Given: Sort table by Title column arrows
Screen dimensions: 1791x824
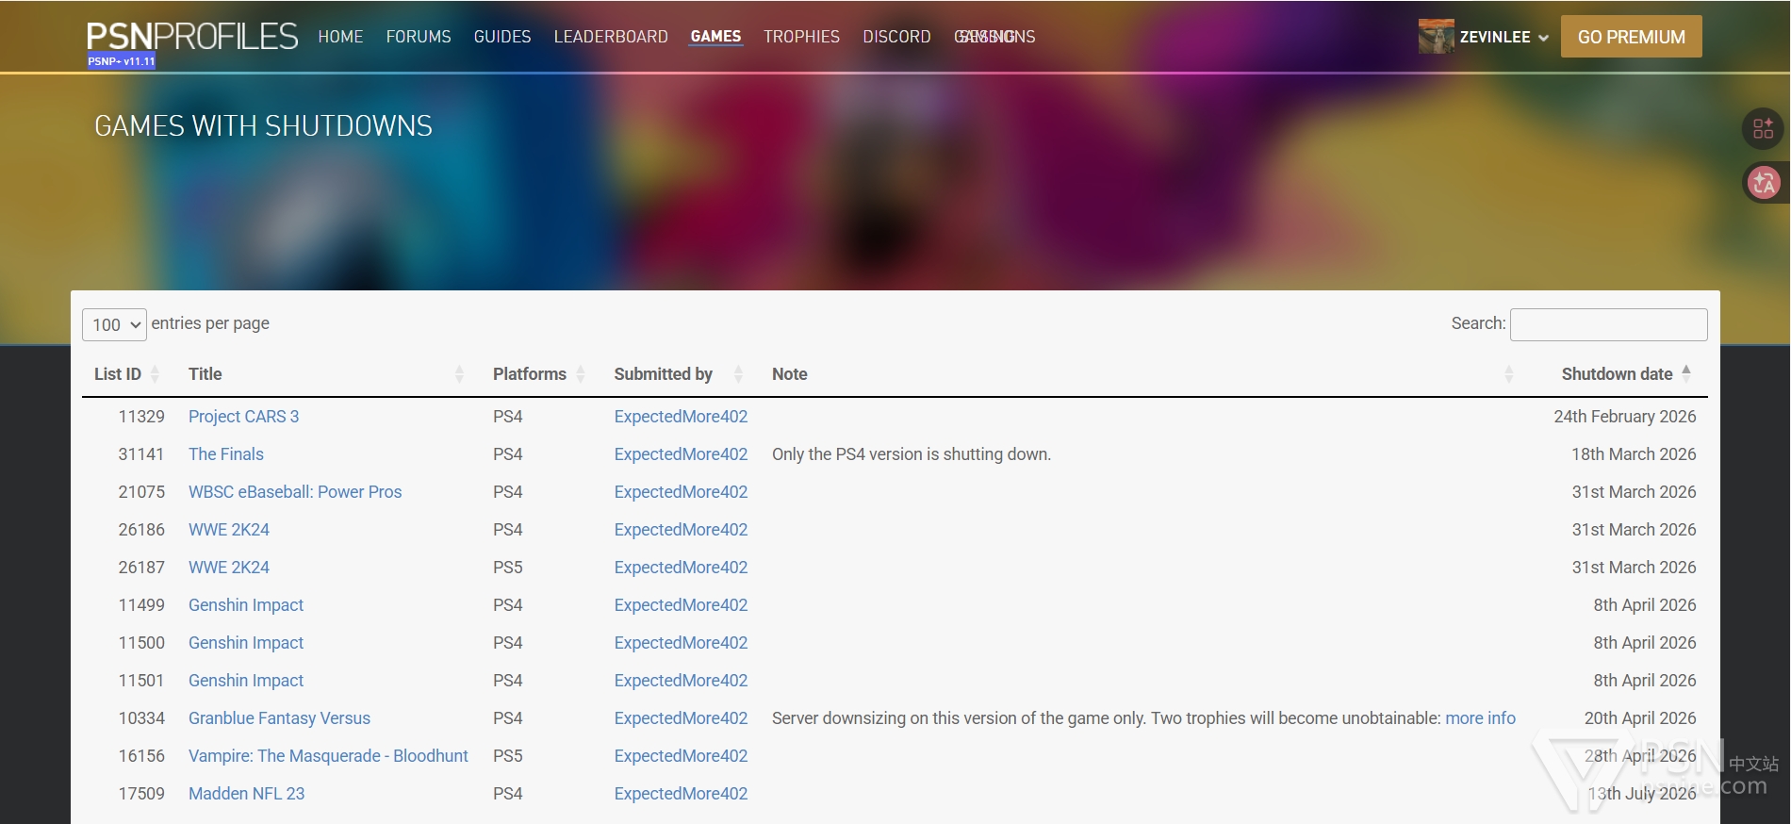Looking at the screenshot, I should point(459,374).
